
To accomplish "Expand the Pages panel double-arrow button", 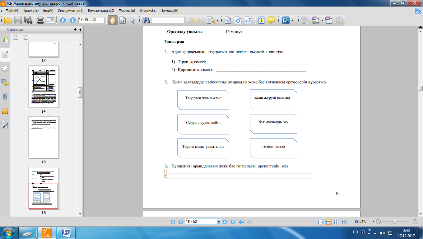I will coord(75,30).
